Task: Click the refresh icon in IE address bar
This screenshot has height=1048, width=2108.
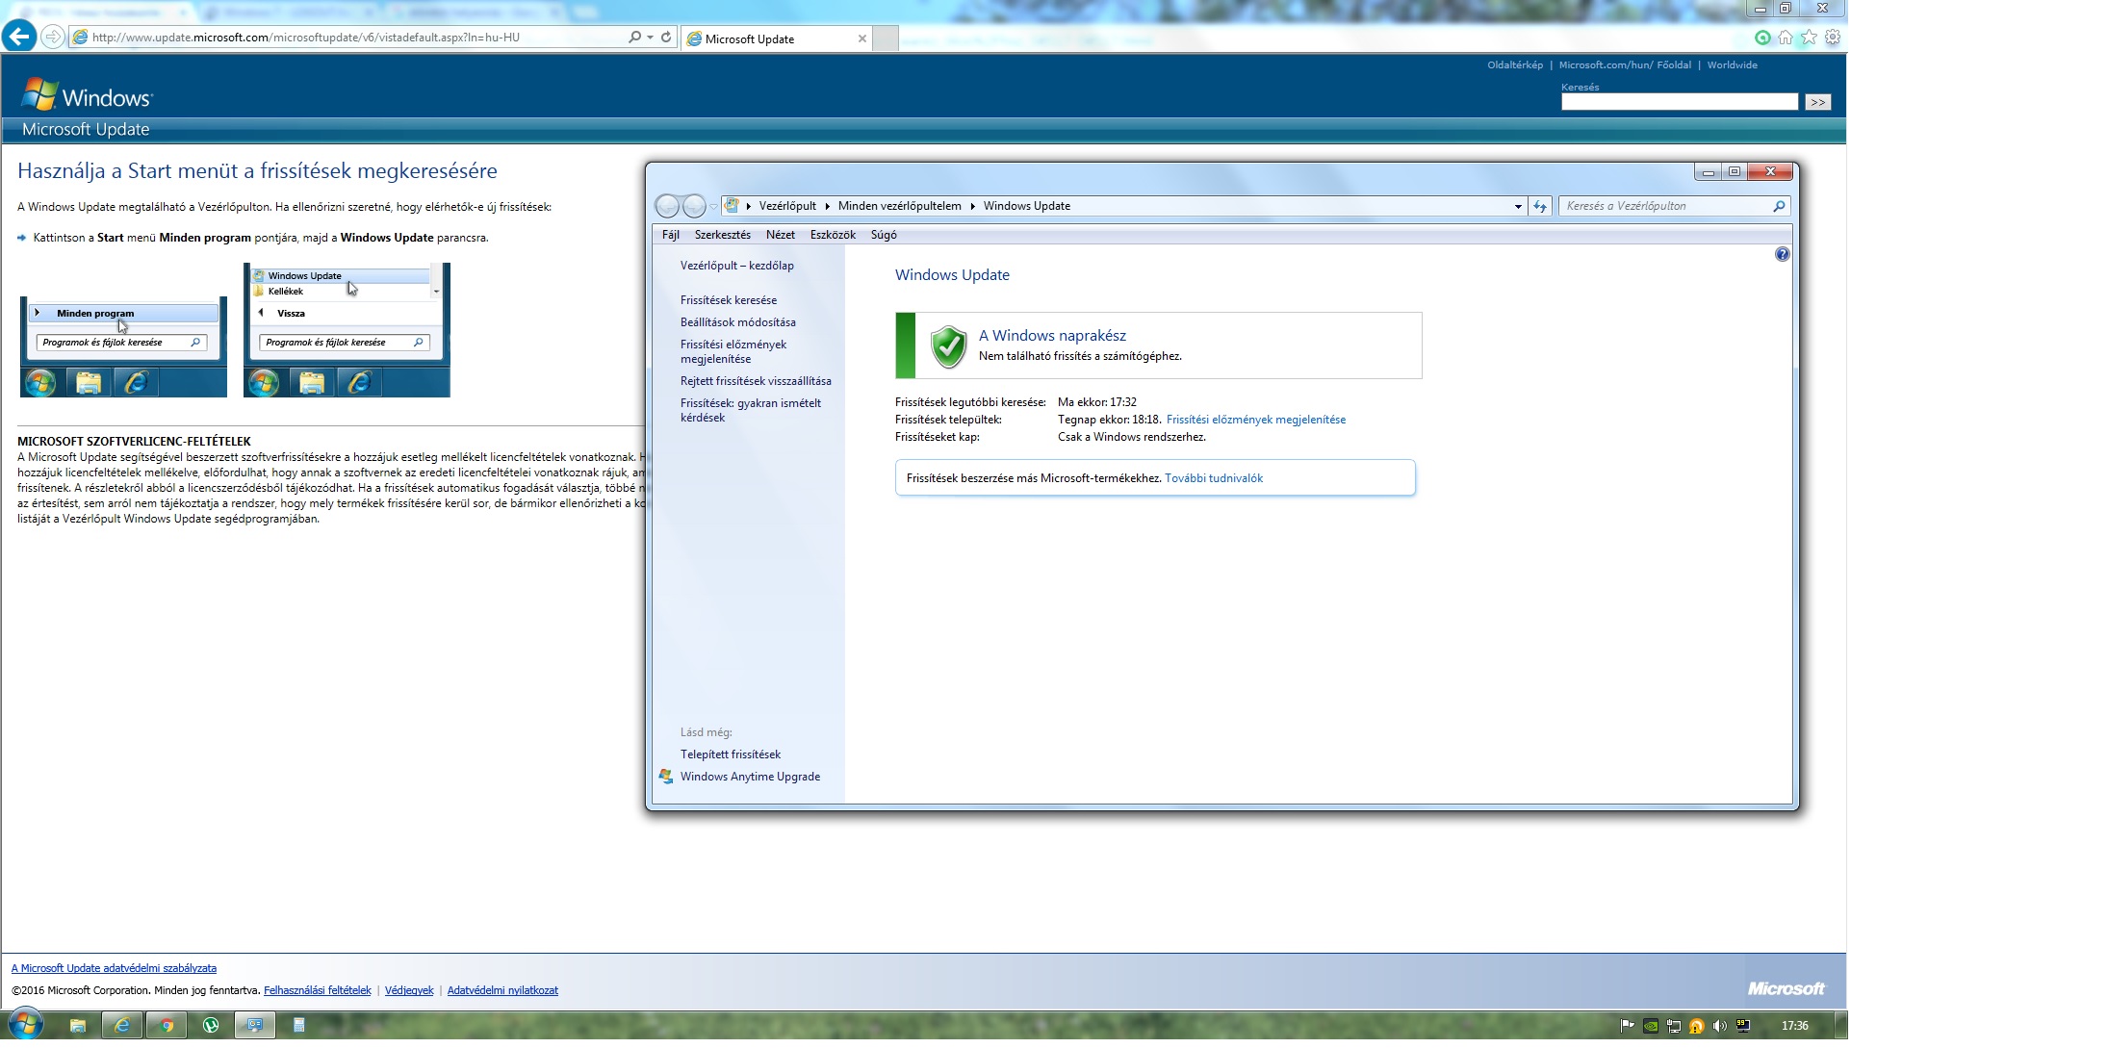Action: click(666, 37)
